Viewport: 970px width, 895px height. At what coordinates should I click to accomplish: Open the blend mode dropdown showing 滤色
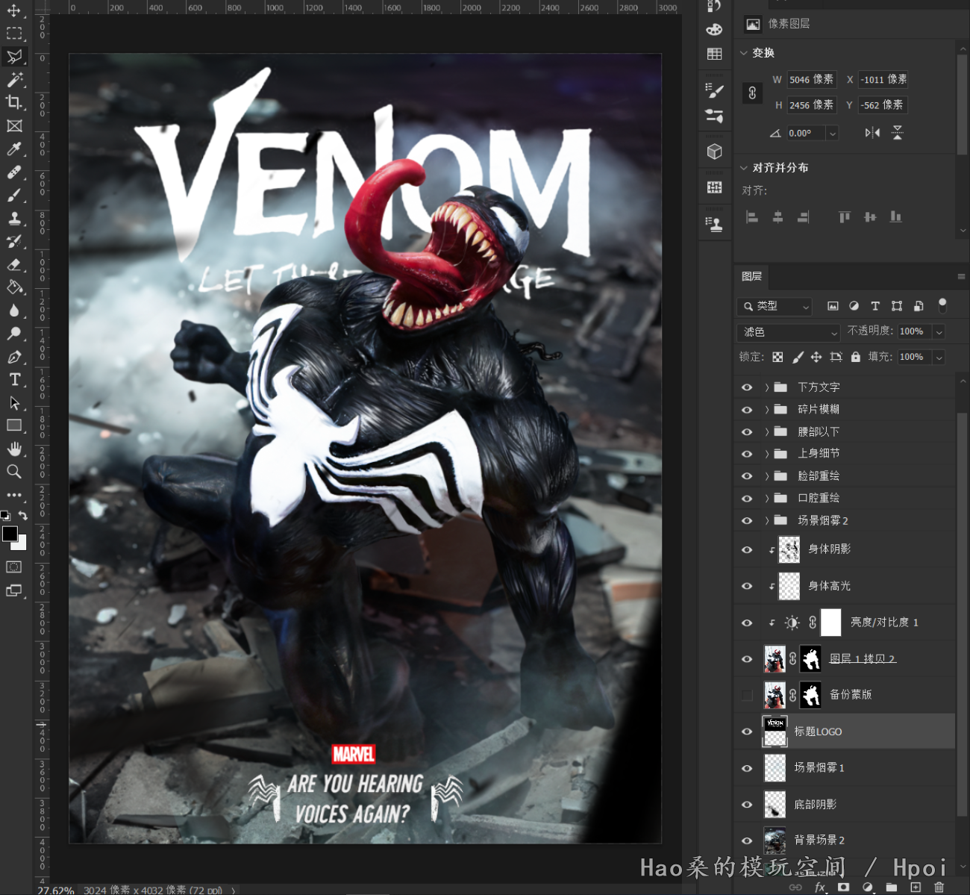pos(788,332)
